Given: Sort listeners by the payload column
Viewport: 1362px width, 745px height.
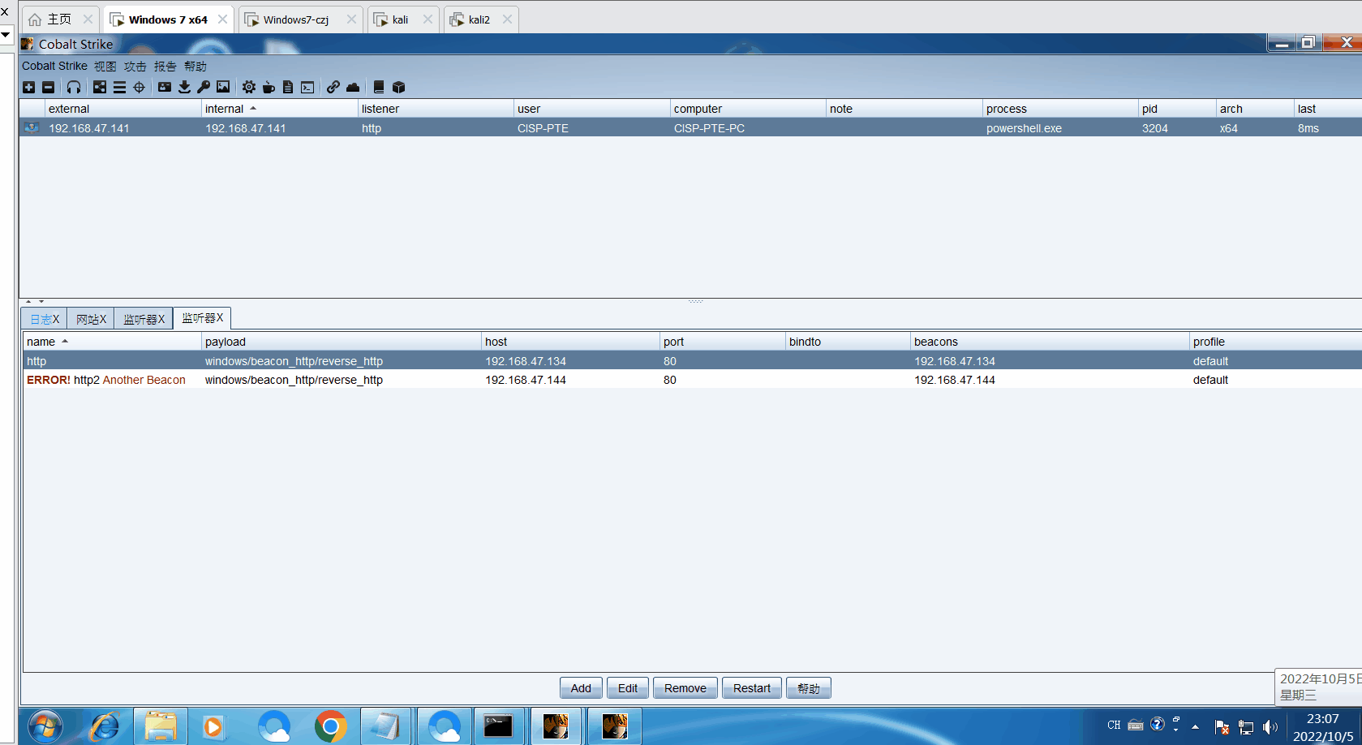Looking at the screenshot, I should click(342, 342).
